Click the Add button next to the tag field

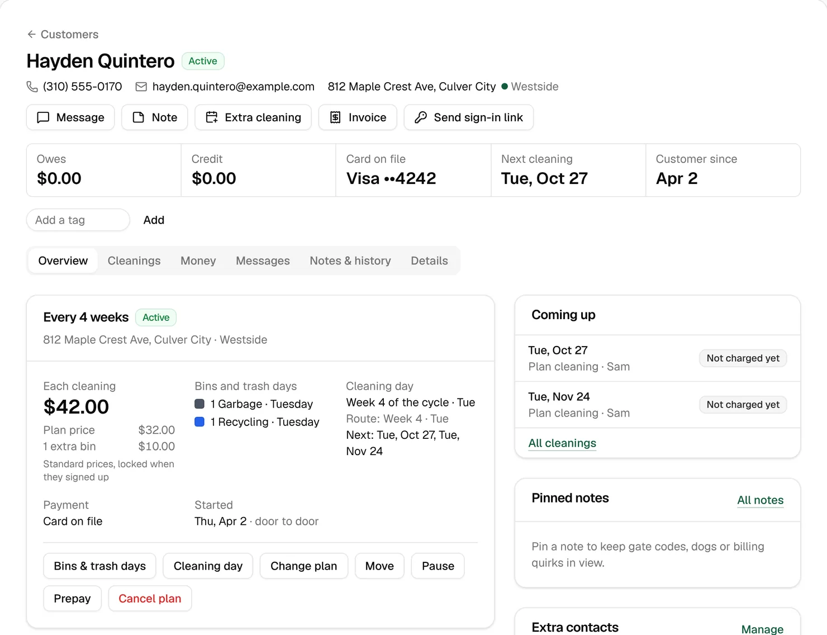click(x=154, y=220)
